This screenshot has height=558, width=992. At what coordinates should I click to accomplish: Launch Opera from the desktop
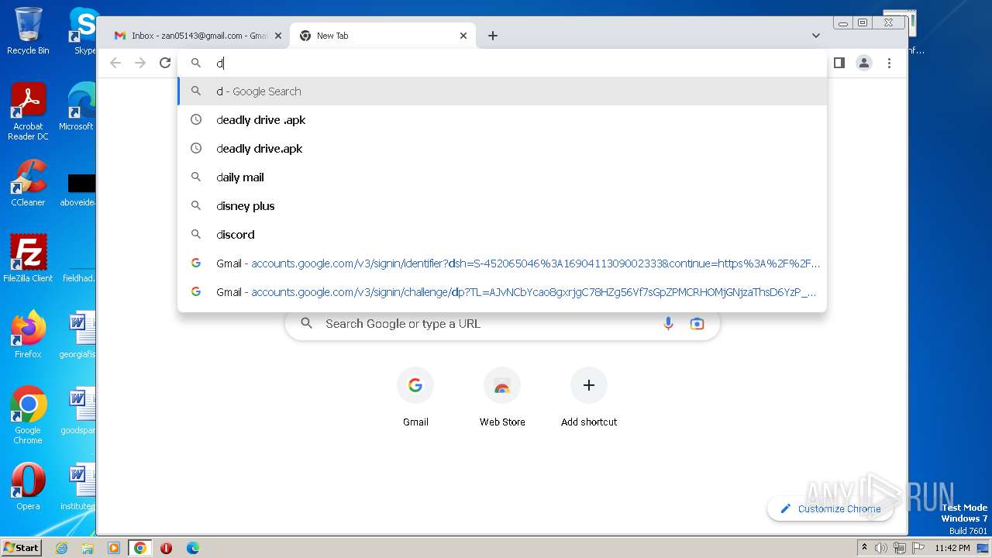click(28, 487)
